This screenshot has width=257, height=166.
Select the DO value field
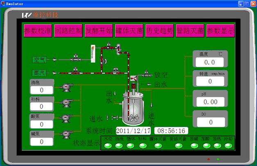tap(211, 122)
